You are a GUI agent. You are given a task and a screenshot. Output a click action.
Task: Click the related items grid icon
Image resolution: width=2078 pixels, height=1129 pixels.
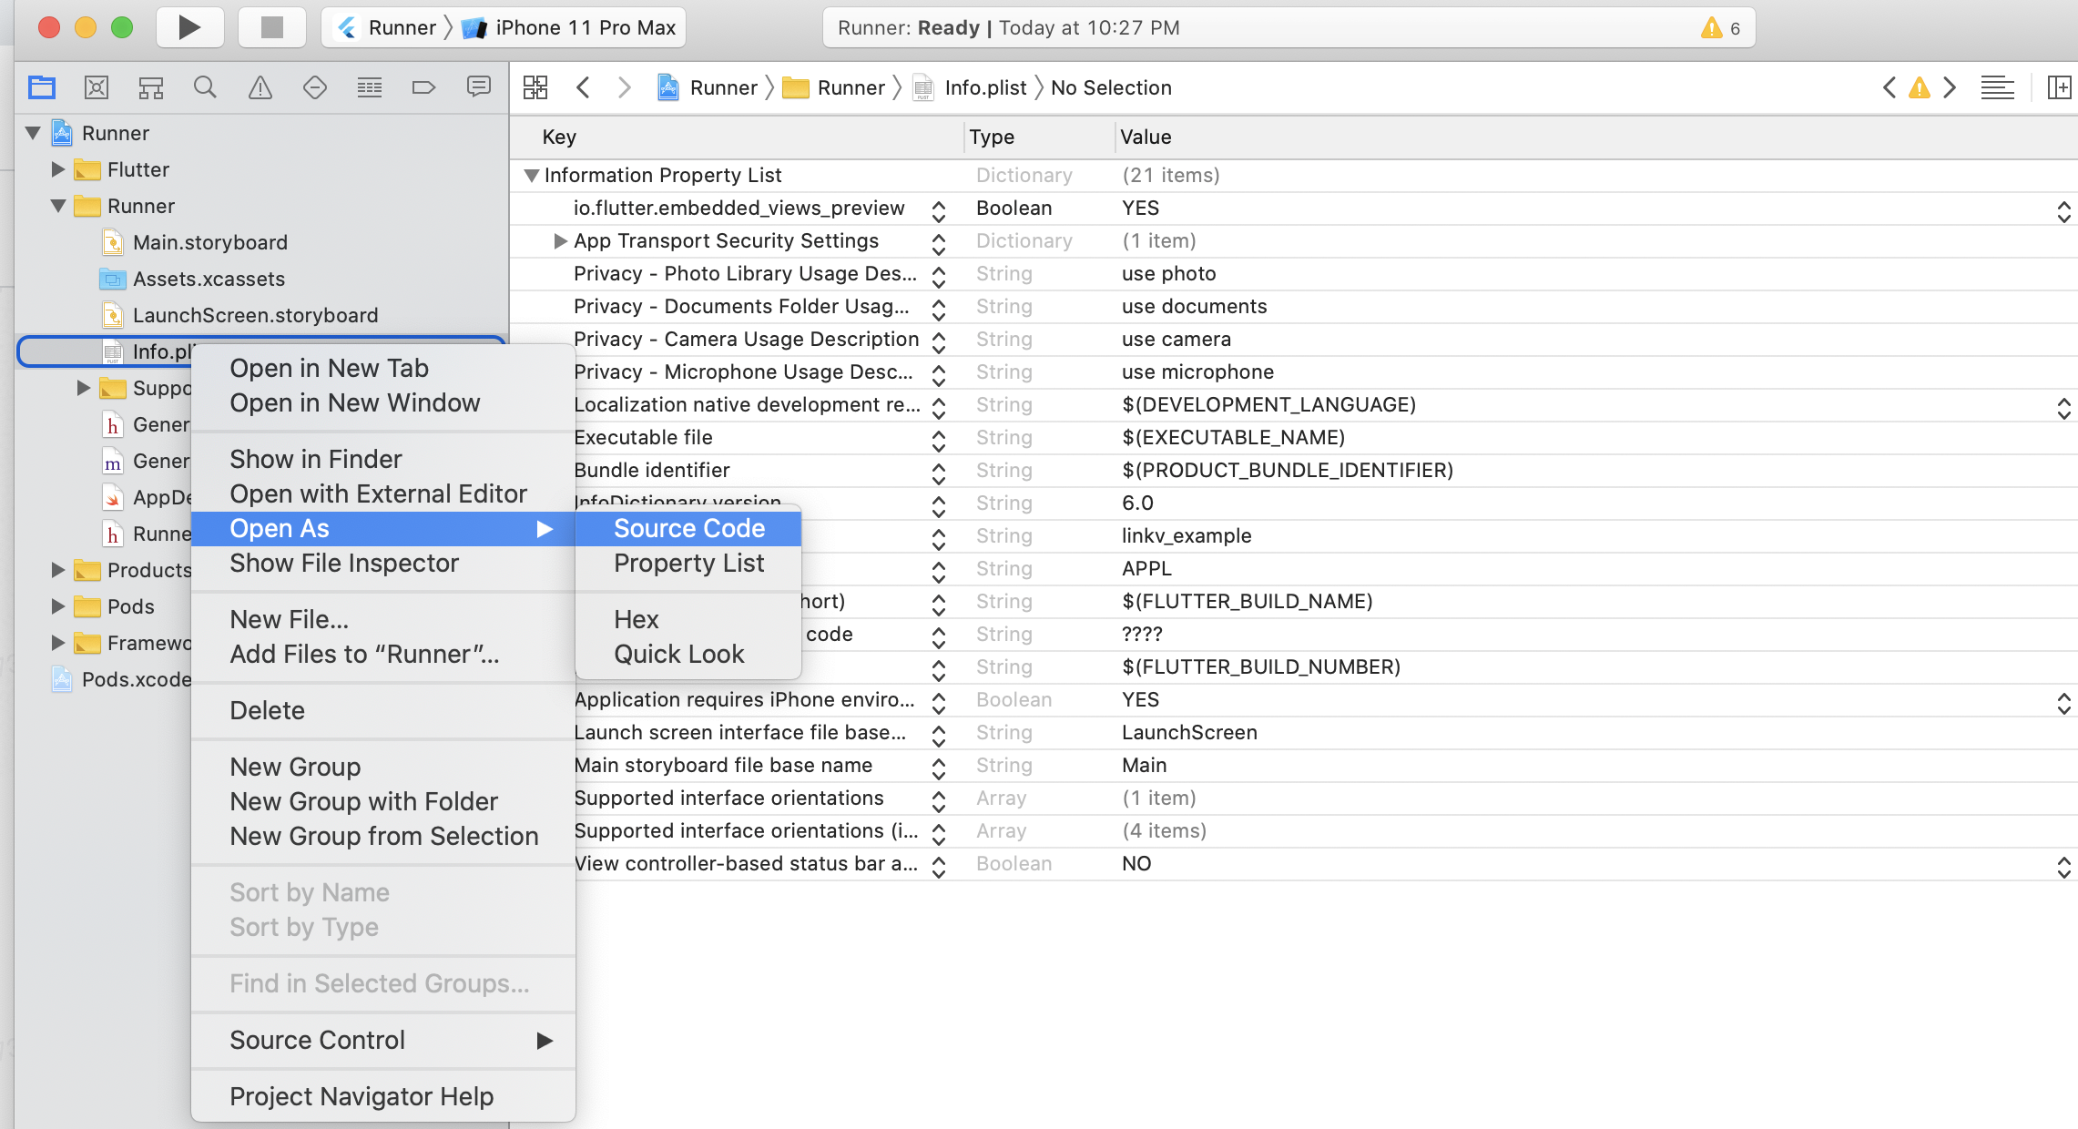coord(535,87)
